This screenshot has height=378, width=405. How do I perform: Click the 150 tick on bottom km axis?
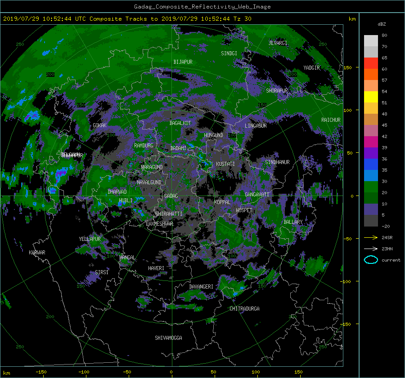(x=298, y=372)
